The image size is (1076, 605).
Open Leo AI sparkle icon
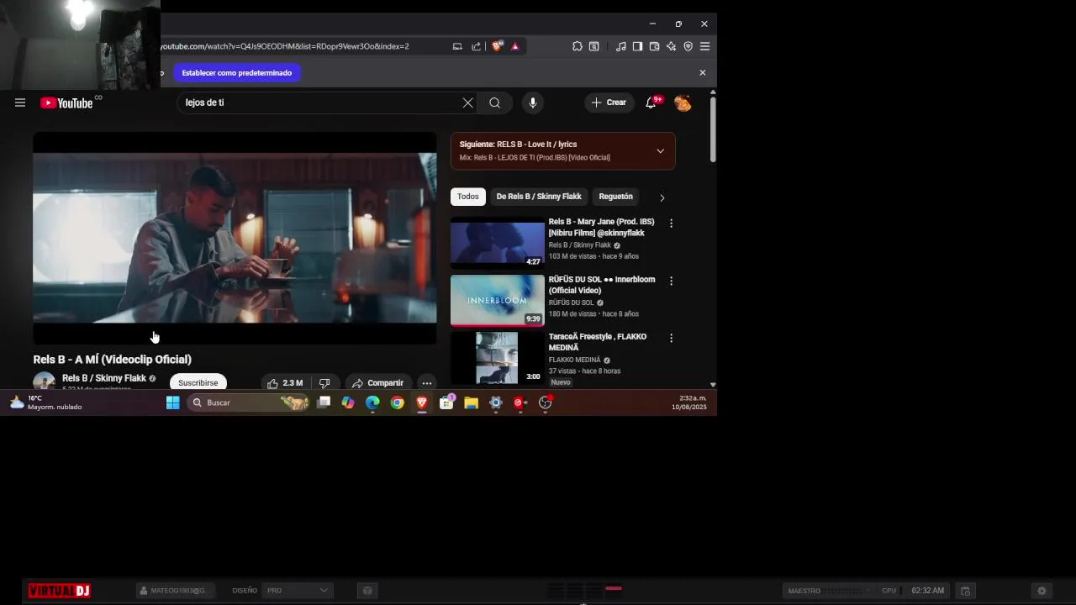click(671, 46)
